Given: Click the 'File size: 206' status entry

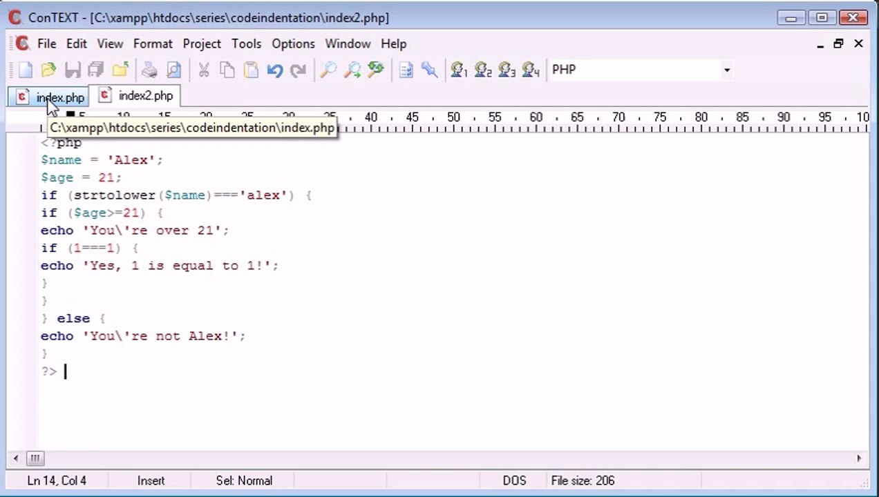Looking at the screenshot, I should pyautogui.click(x=583, y=480).
